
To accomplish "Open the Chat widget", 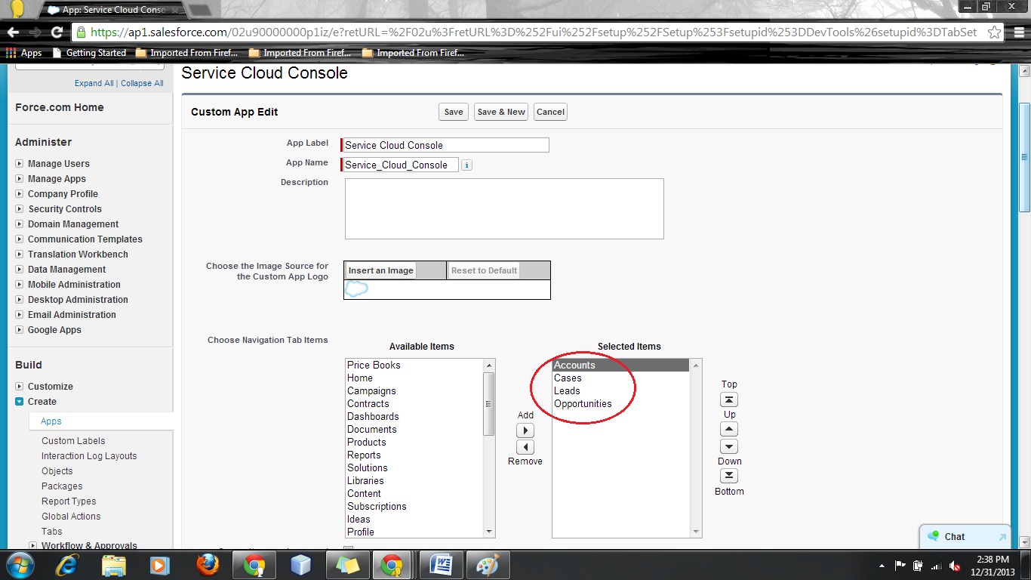I will tap(965, 536).
